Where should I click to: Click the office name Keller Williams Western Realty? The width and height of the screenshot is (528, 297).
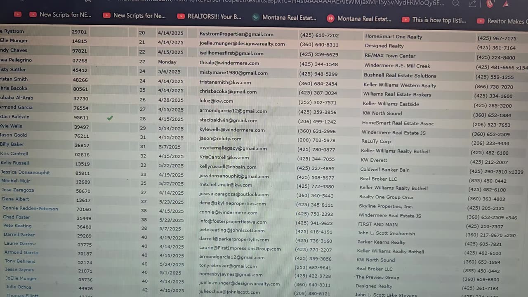[x=400, y=85]
